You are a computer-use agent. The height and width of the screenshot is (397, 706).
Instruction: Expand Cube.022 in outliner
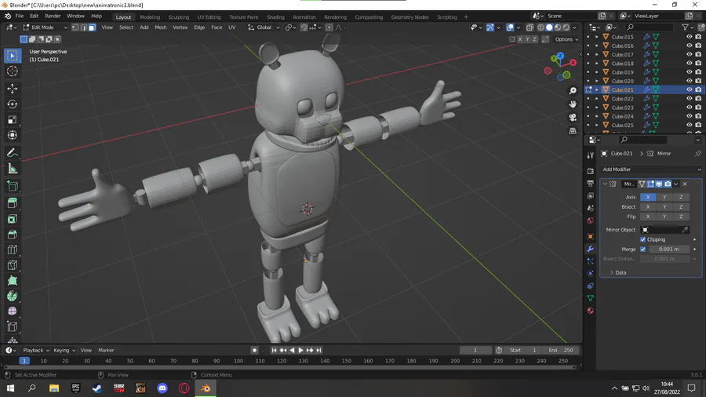click(x=597, y=99)
